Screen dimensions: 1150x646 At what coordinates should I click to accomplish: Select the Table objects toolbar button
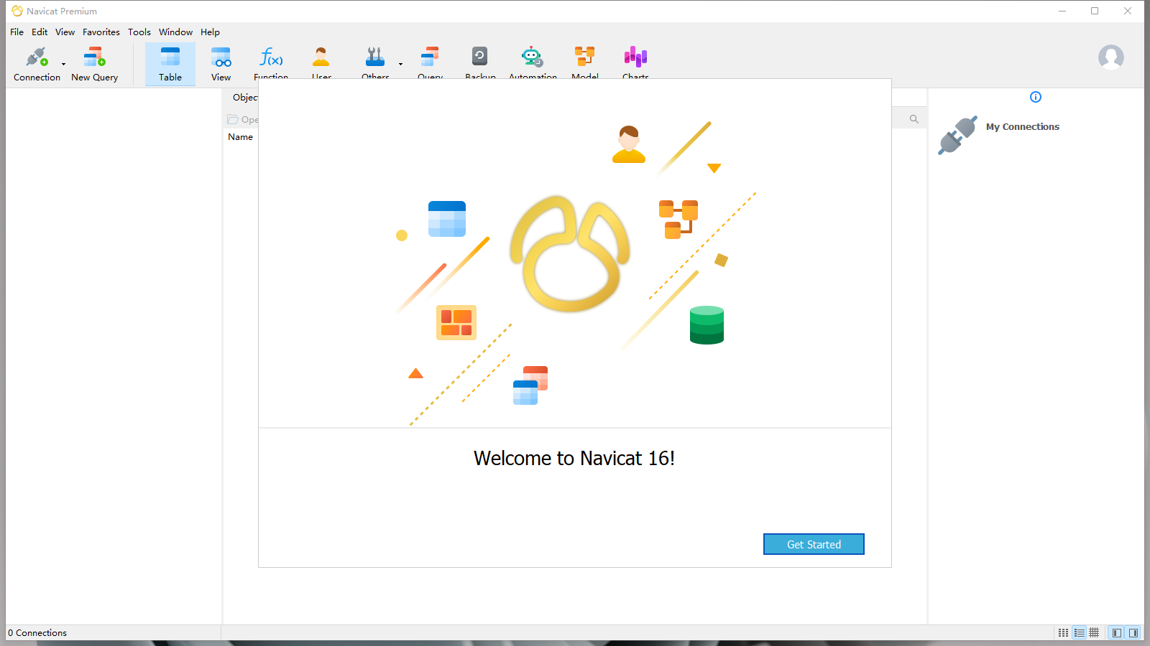tap(170, 65)
